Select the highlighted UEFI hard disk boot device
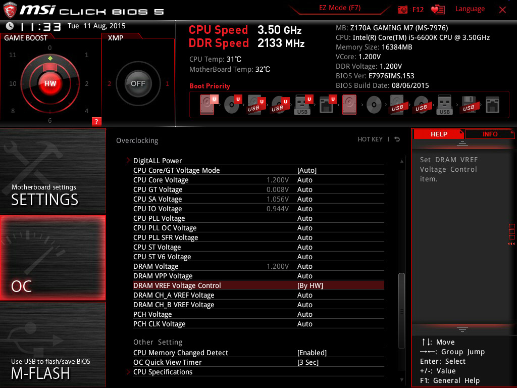 [x=208, y=105]
